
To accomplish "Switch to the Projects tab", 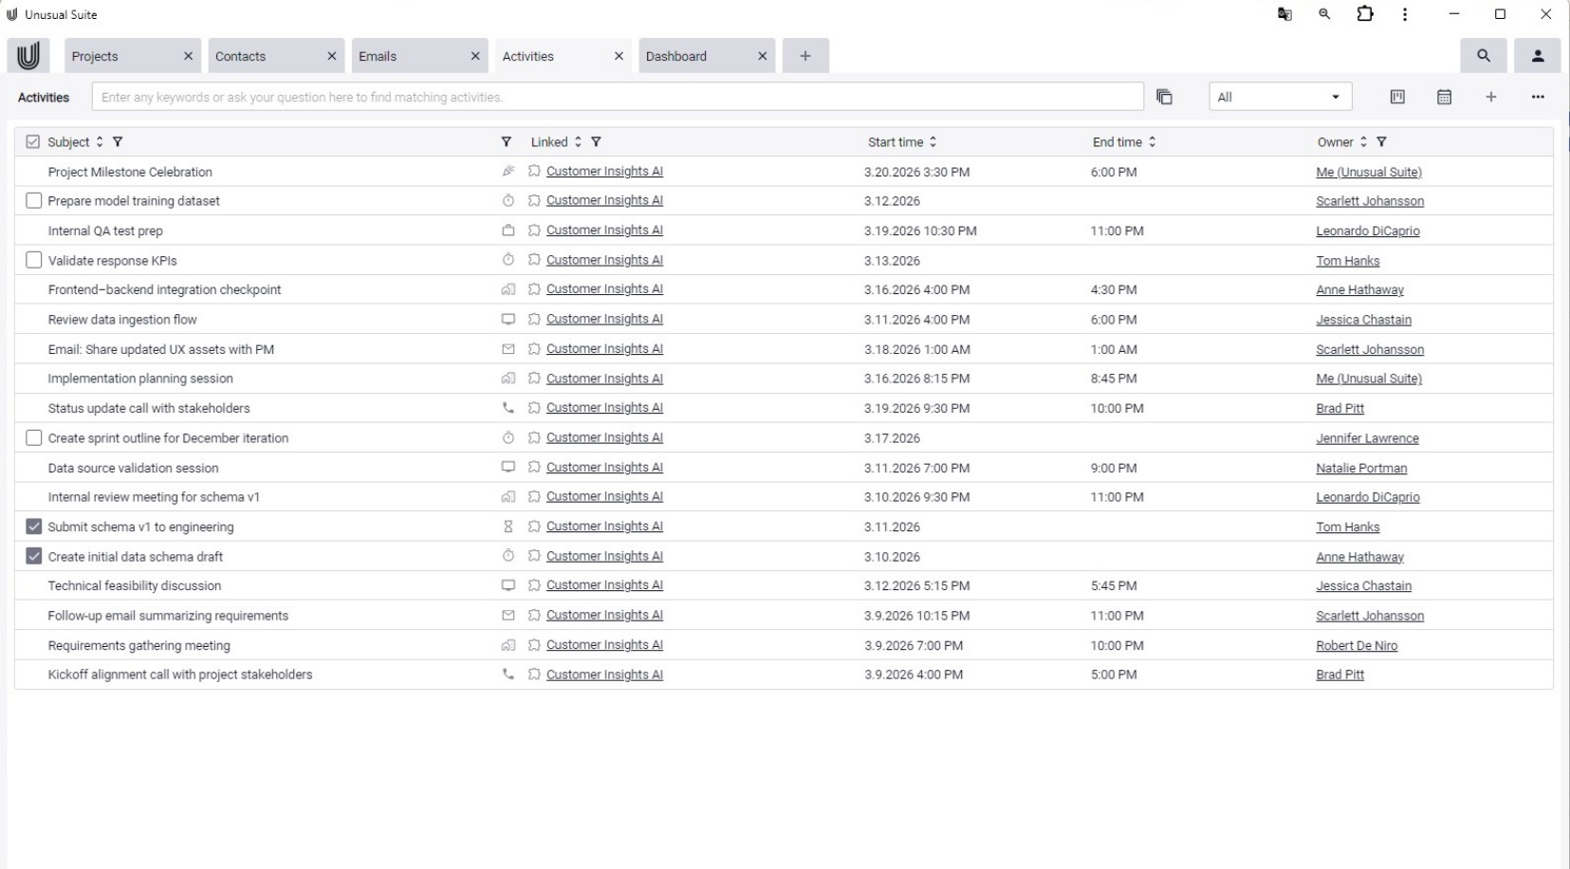I will tap(95, 56).
